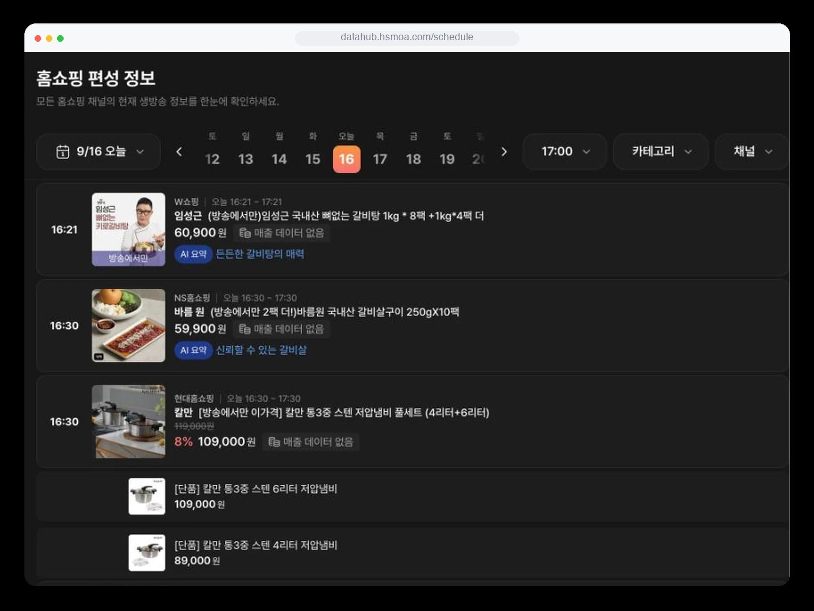Click the calendar icon in date picker
Image resolution: width=814 pixels, height=611 pixels.
[x=63, y=152]
